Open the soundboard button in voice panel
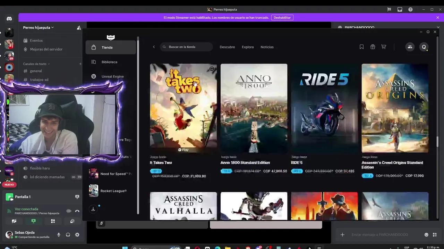The height and width of the screenshot is (249, 444). (x=72, y=221)
